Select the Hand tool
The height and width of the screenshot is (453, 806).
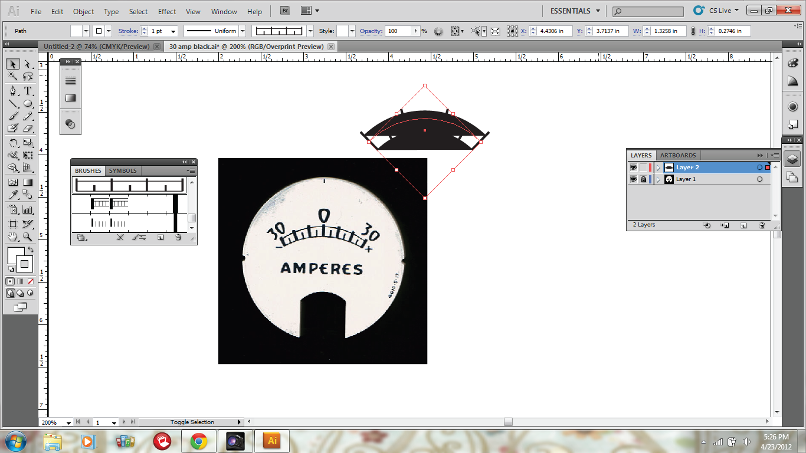click(12, 237)
